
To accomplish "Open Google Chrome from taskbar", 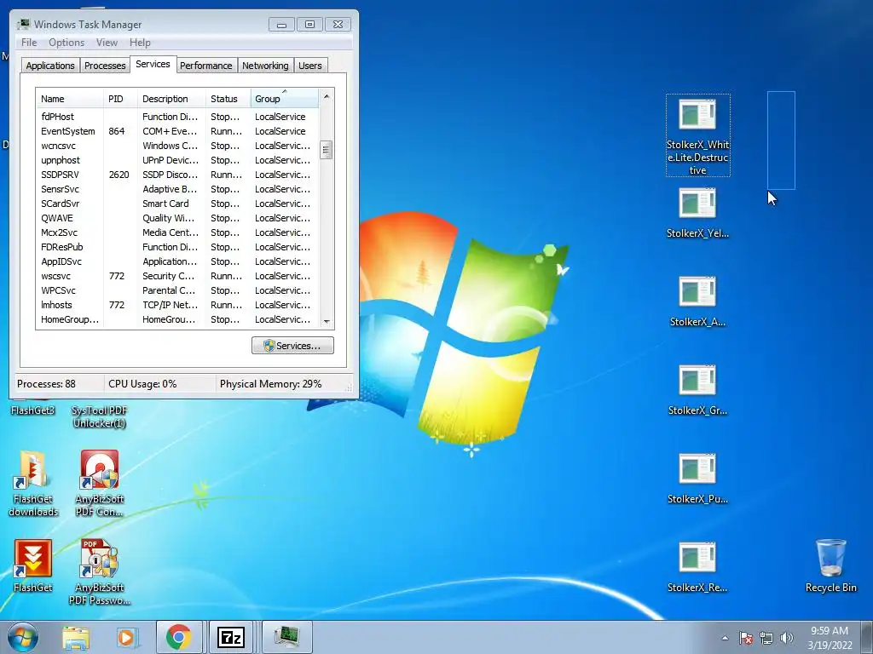I will (x=179, y=637).
